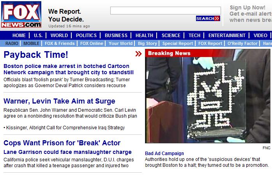This screenshot has height=175, width=272.
Task: Open O'Reilly Factor show link
Action: pos(242,43)
